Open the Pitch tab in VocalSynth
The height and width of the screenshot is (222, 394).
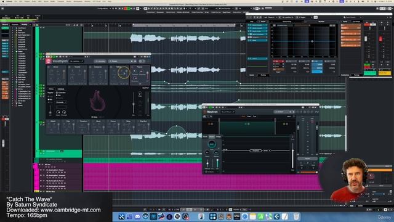tap(51, 89)
